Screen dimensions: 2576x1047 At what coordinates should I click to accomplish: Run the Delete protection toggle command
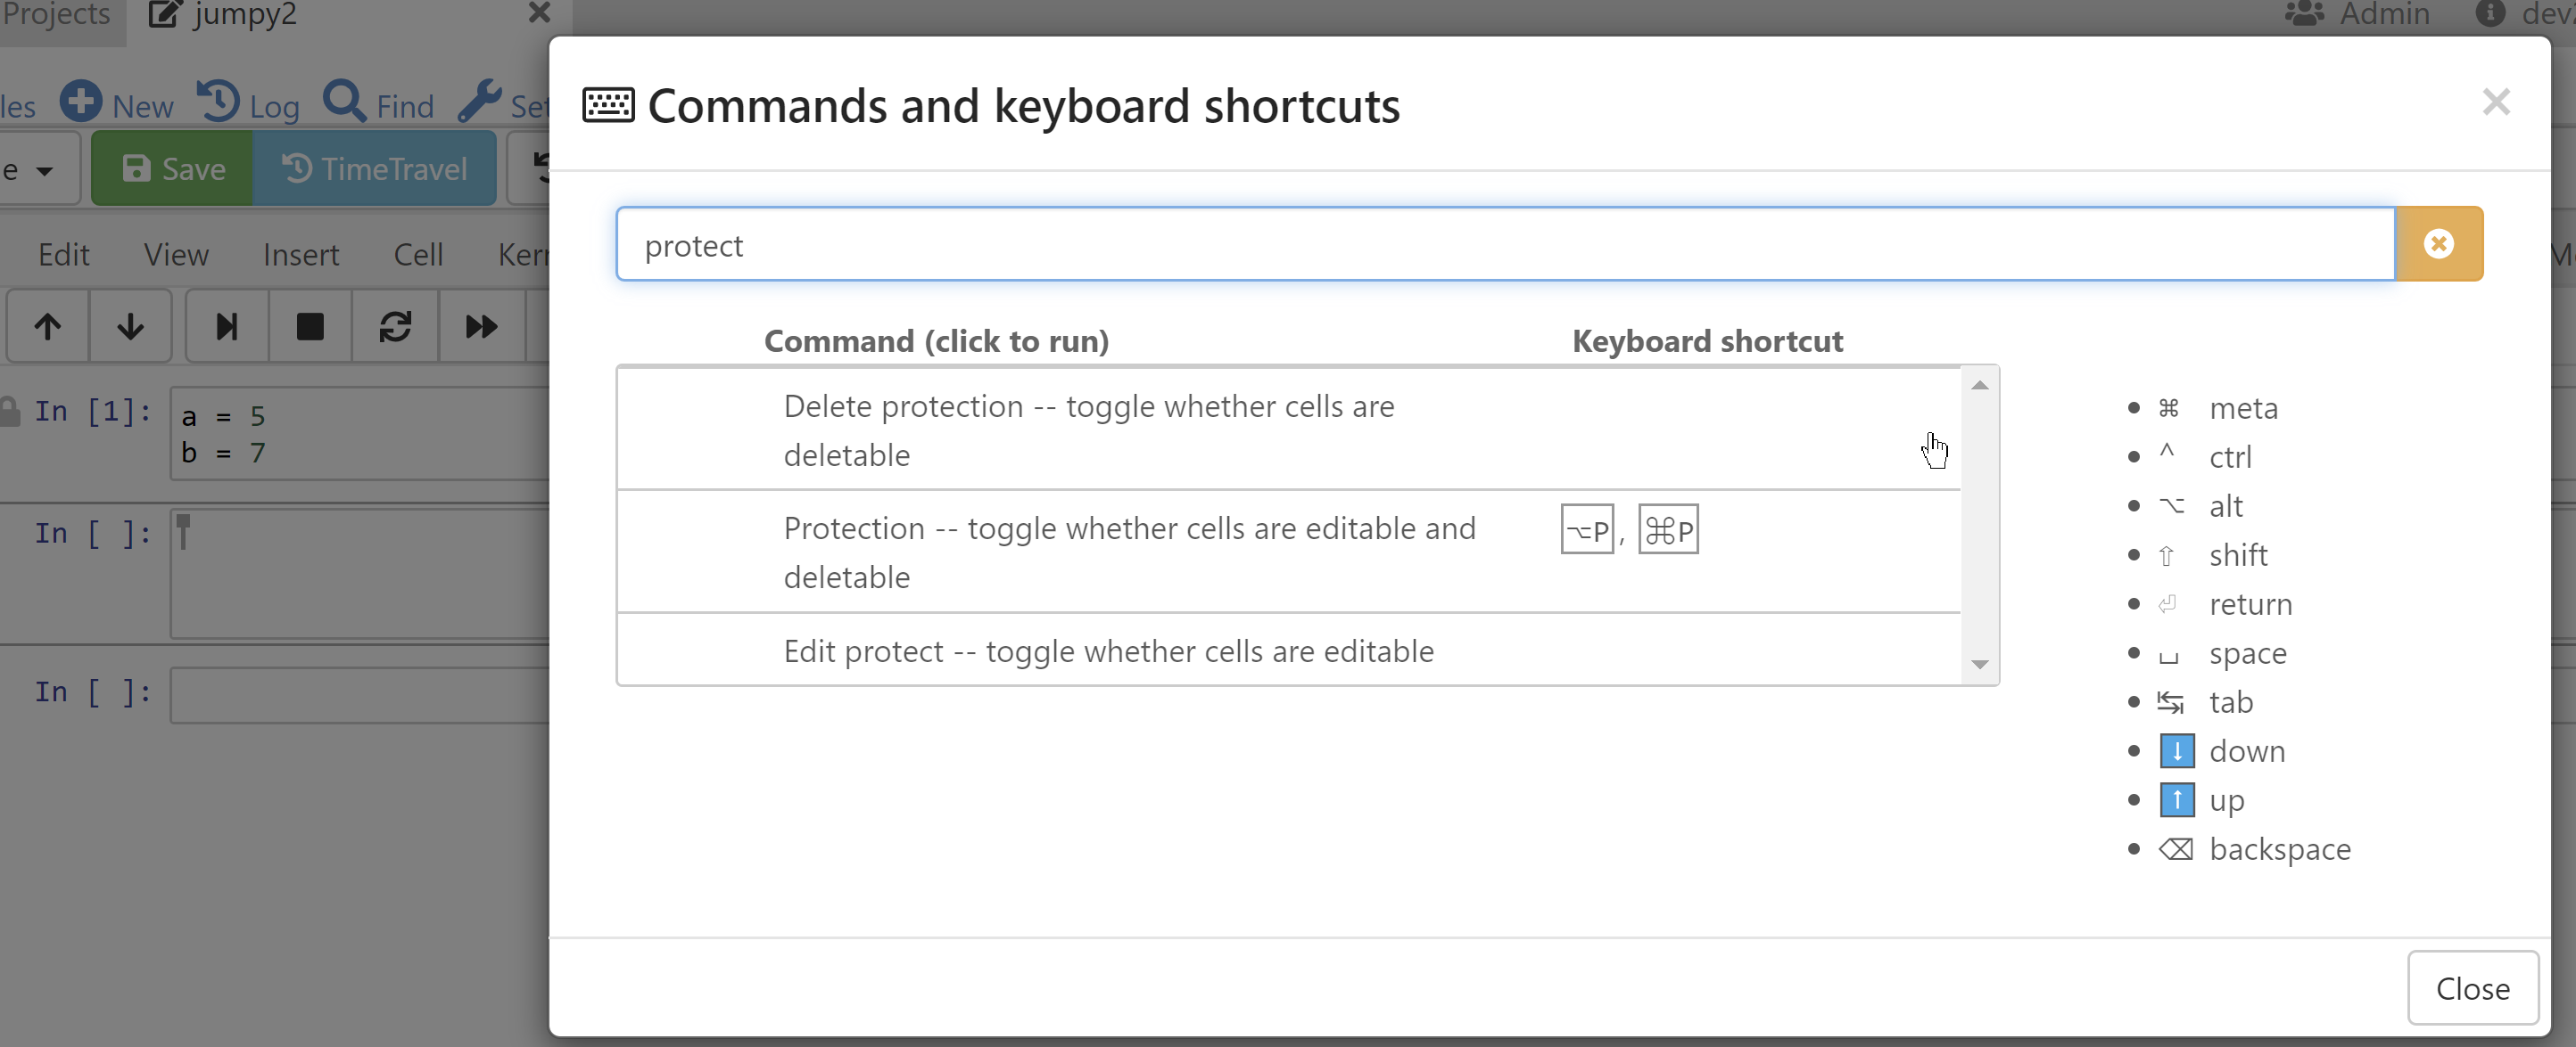(x=1089, y=429)
